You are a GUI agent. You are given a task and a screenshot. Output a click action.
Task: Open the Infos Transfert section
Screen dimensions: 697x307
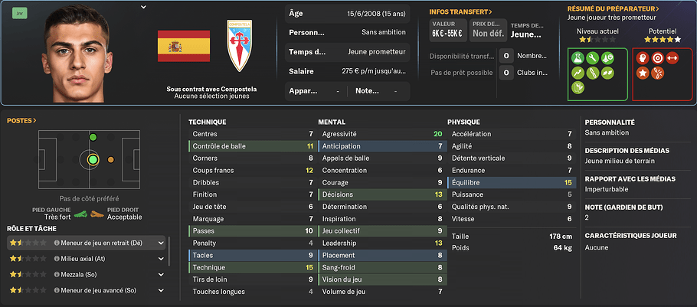point(460,12)
